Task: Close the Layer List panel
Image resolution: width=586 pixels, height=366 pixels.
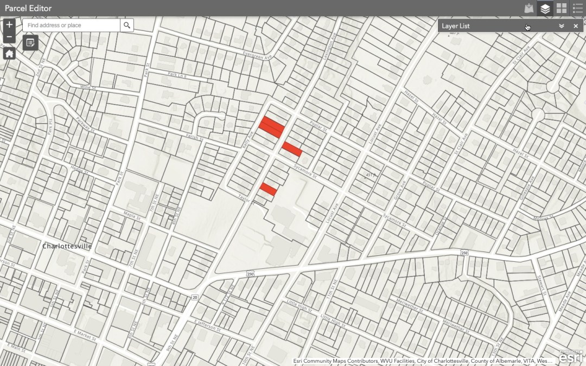Action: pyautogui.click(x=576, y=26)
